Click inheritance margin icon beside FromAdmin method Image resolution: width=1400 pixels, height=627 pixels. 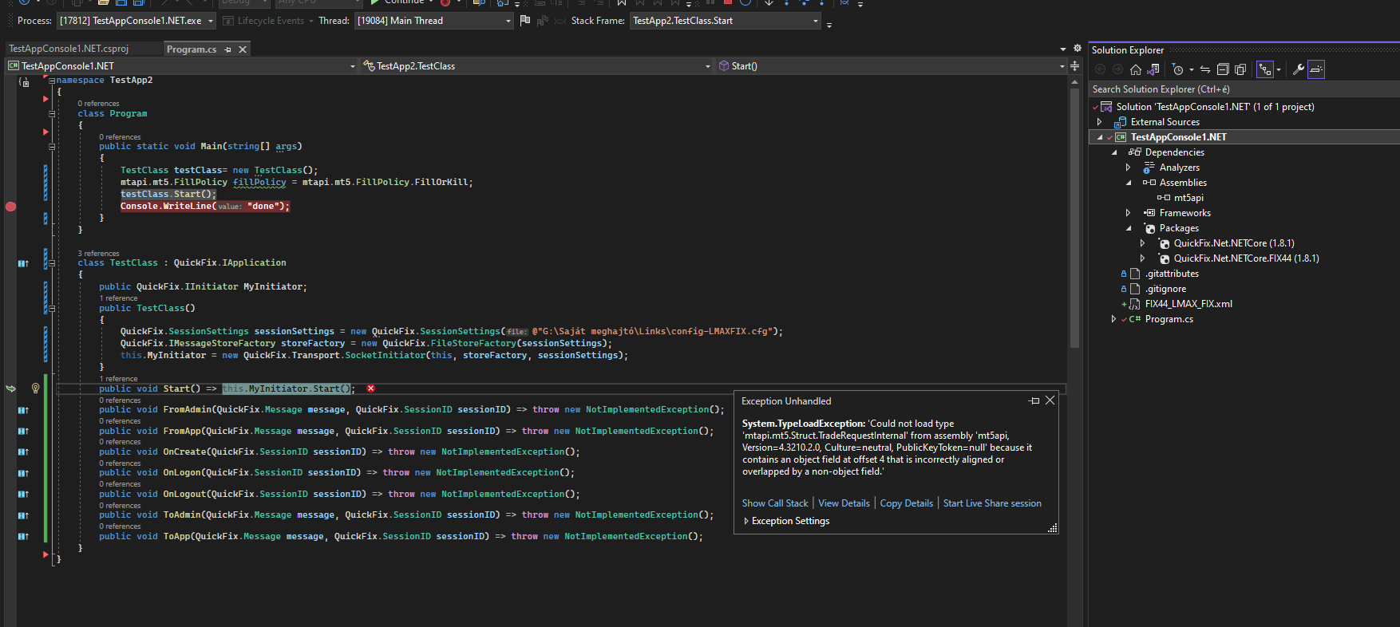[x=23, y=410]
